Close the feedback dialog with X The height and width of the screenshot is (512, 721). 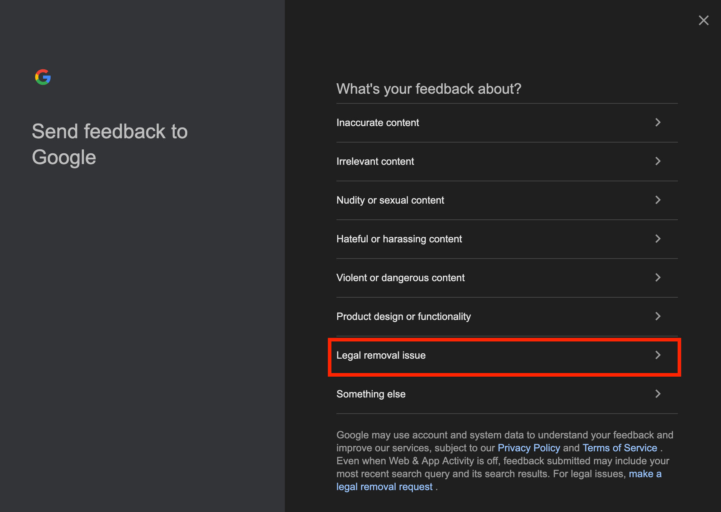click(703, 20)
